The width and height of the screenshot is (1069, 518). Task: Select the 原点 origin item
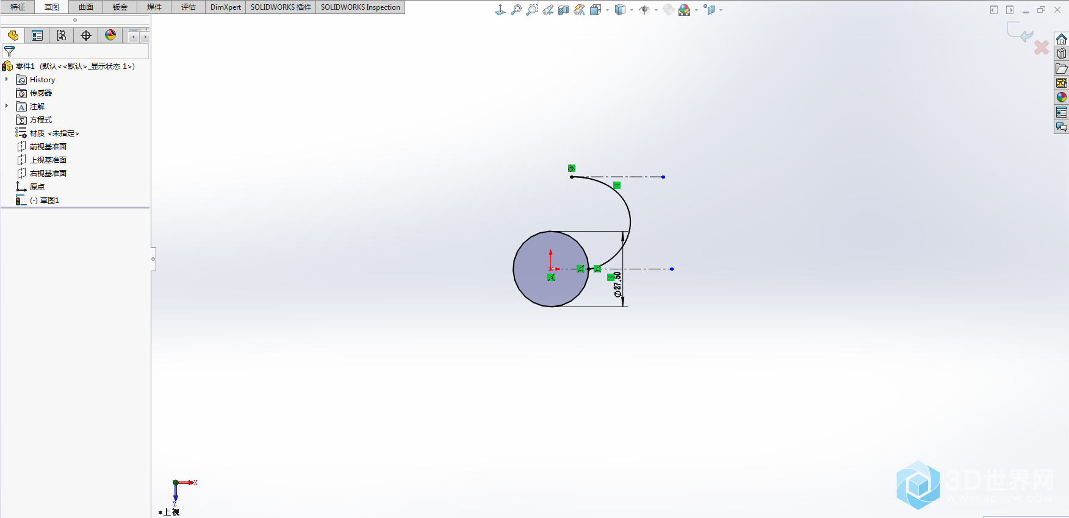[x=31, y=187]
